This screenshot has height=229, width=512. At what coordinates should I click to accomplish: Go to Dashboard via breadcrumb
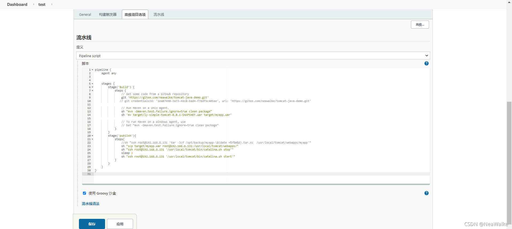17,4
